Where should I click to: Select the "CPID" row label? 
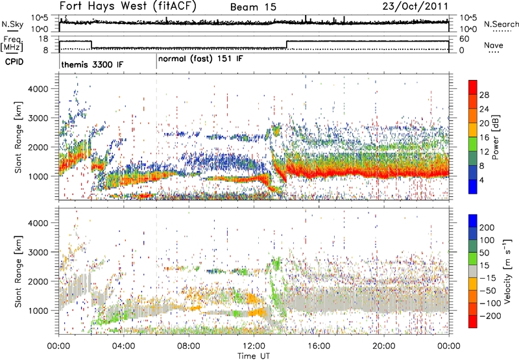tap(14, 62)
